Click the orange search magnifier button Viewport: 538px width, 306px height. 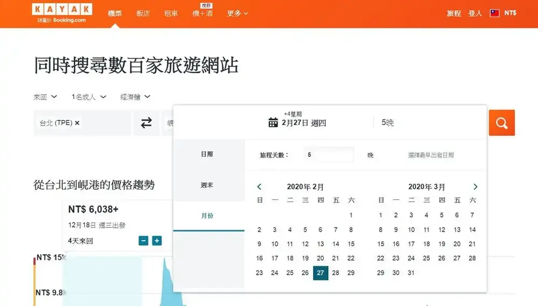(501, 123)
